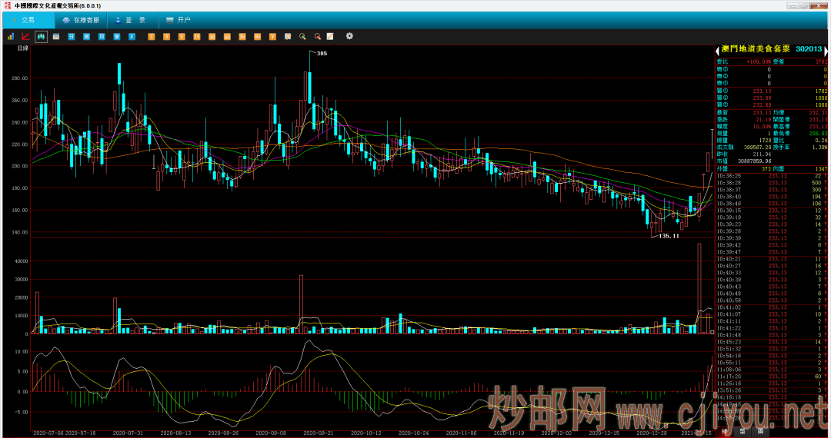Click the market value 30887859.96
The height and width of the screenshot is (438, 831).
point(754,161)
